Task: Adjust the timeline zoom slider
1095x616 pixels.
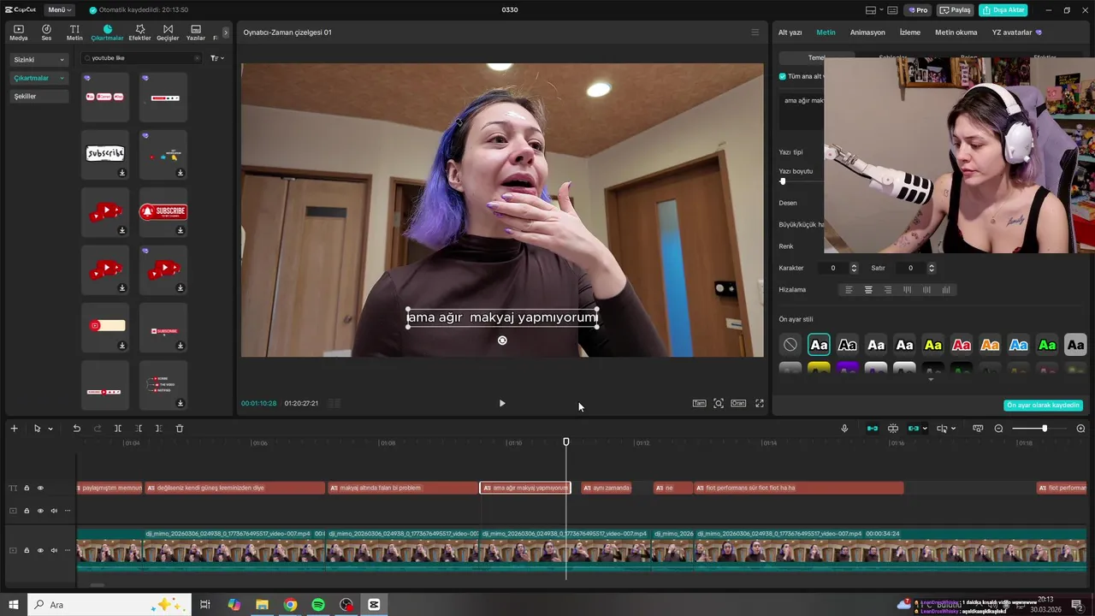Action: click(x=1044, y=428)
